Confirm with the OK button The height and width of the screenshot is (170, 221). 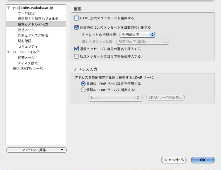point(203,160)
